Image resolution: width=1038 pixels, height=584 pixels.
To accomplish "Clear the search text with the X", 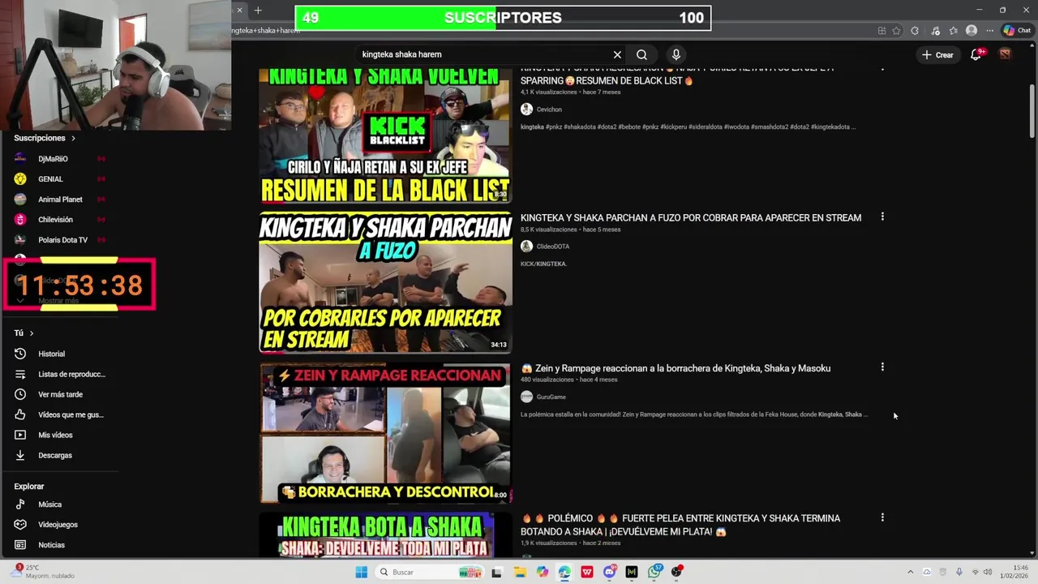I will coord(617,54).
